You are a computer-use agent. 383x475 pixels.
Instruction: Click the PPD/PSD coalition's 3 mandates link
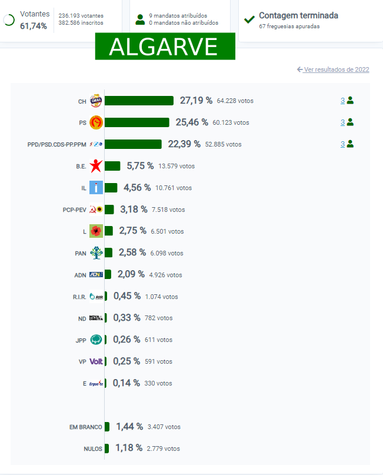[342, 144]
